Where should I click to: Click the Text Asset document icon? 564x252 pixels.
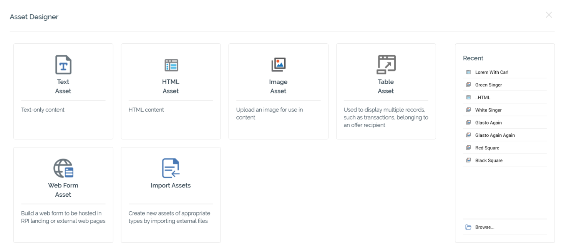[63, 65]
